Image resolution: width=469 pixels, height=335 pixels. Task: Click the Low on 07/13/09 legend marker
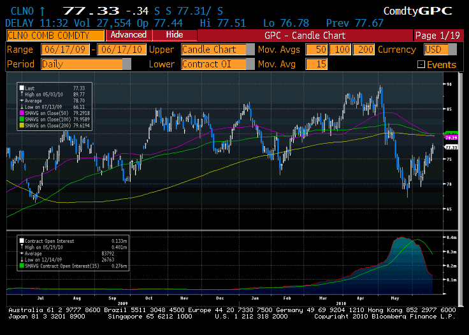(22, 106)
